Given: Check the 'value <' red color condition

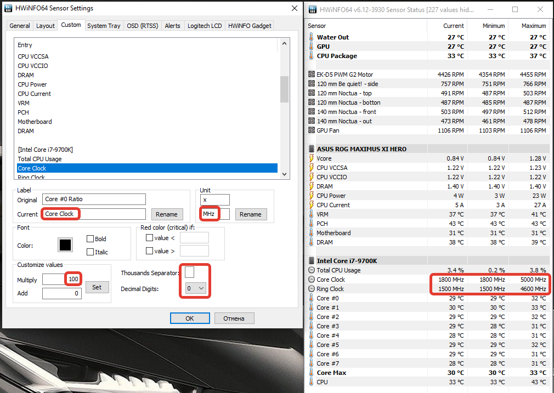Looking at the screenshot, I should (x=149, y=238).
